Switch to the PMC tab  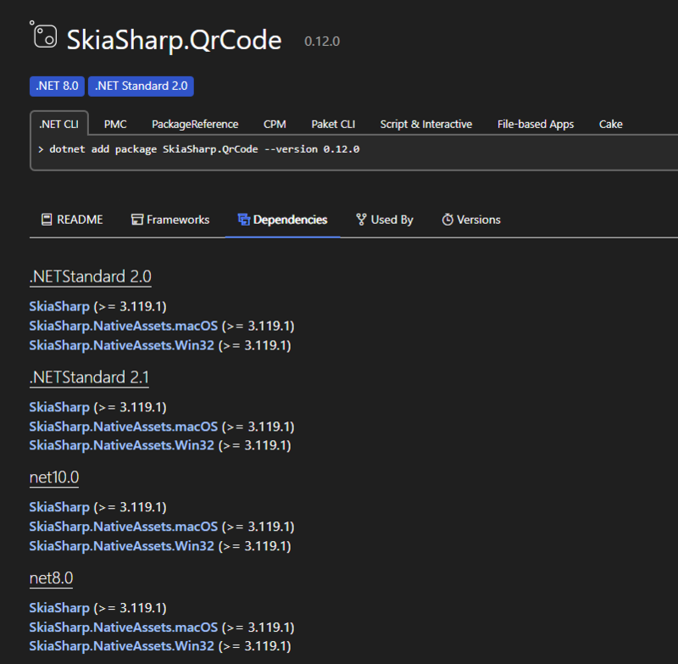coord(114,124)
